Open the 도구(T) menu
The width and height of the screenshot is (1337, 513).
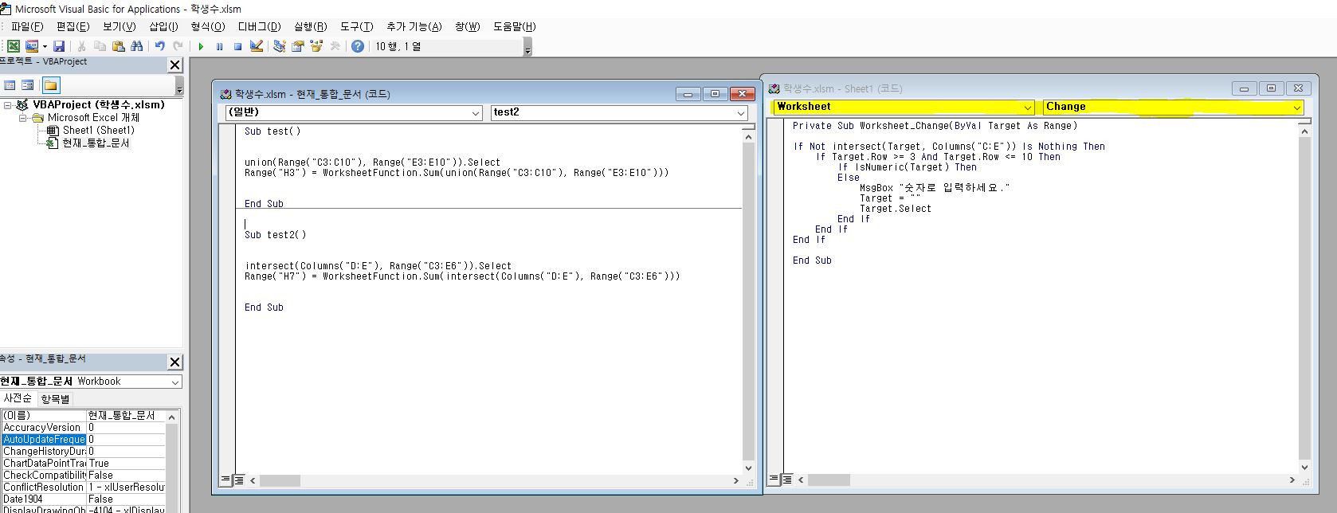(356, 26)
